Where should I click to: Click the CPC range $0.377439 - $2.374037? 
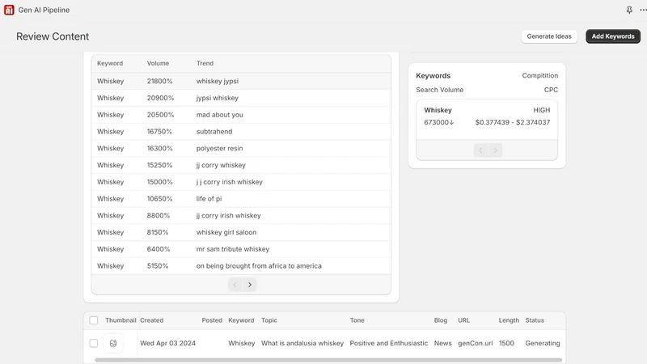pyautogui.click(x=513, y=123)
